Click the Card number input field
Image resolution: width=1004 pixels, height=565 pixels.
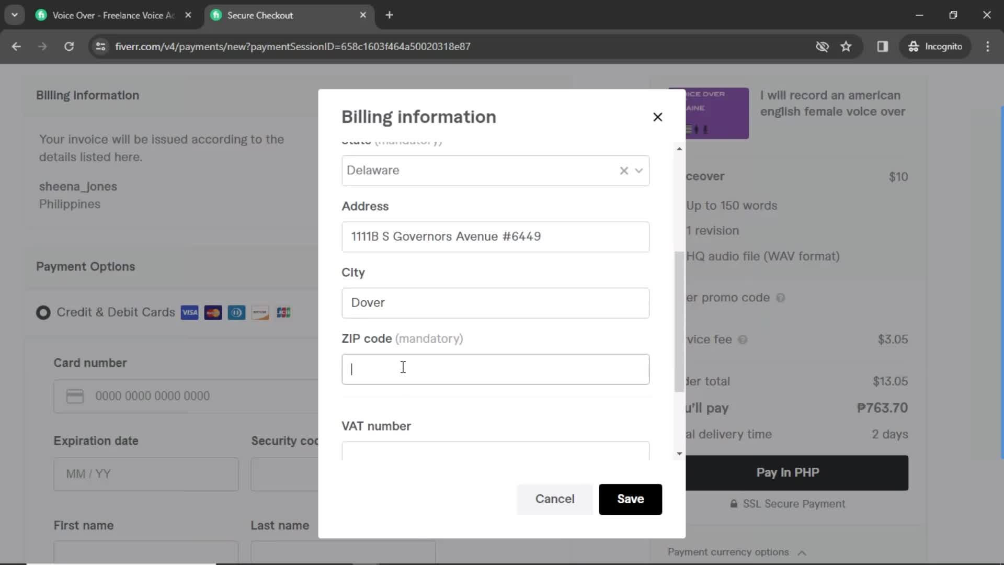pyautogui.click(x=186, y=397)
